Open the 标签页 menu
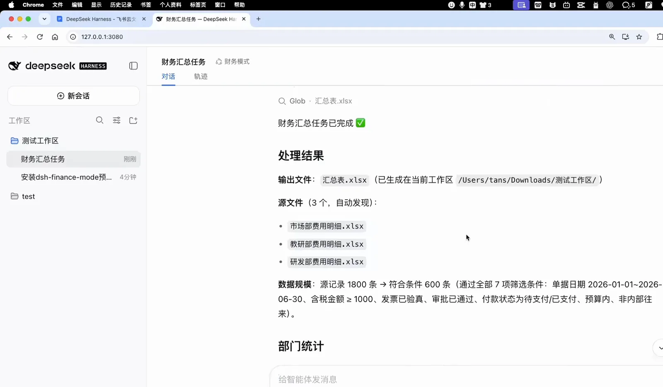 tap(198, 5)
